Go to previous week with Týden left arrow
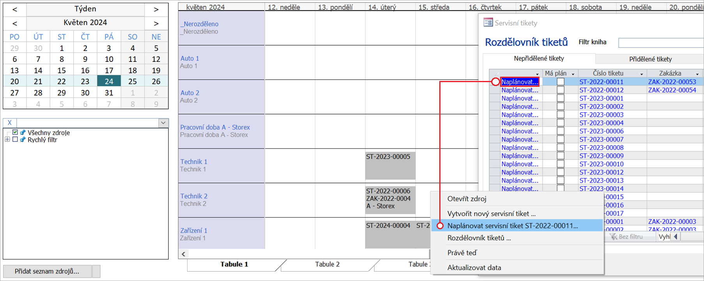This screenshot has height=281, width=704. click(x=15, y=9)
